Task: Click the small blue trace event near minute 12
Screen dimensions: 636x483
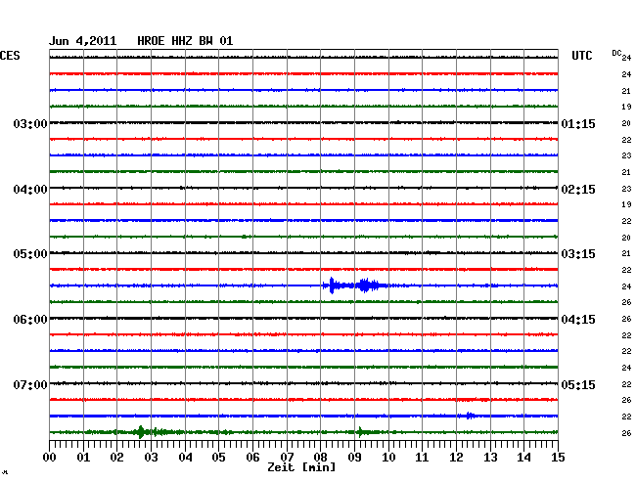Action: click(x=470, y=416)
